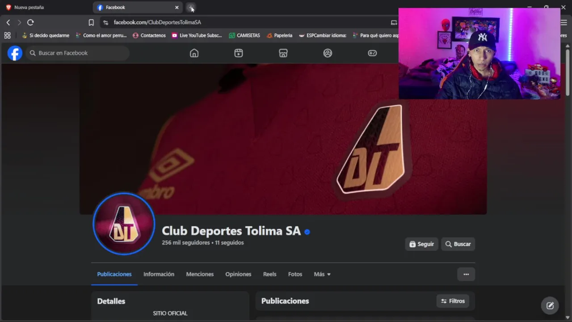This screenshot has width=572, height=322.
Task: Open the bookmarks apps grid icon
Action: tap(7, 35)
